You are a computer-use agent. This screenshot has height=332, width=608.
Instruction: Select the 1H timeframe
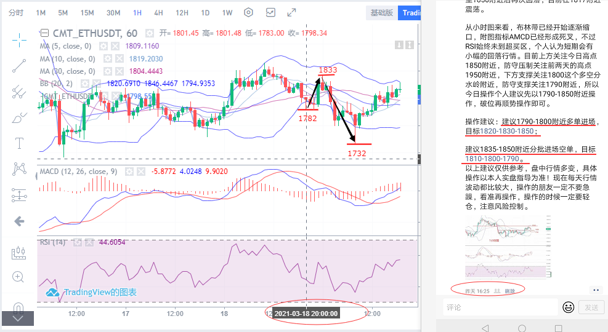(137, 13)
